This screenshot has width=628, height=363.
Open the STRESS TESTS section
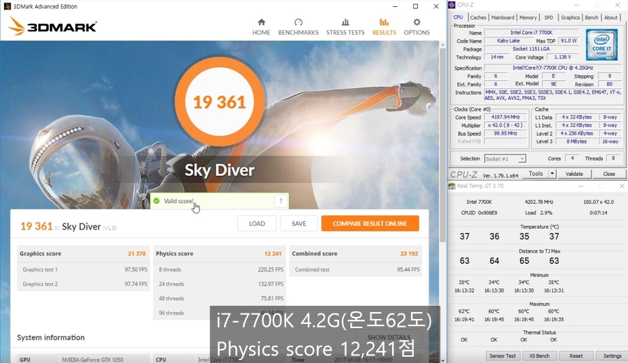pos(345,27)
